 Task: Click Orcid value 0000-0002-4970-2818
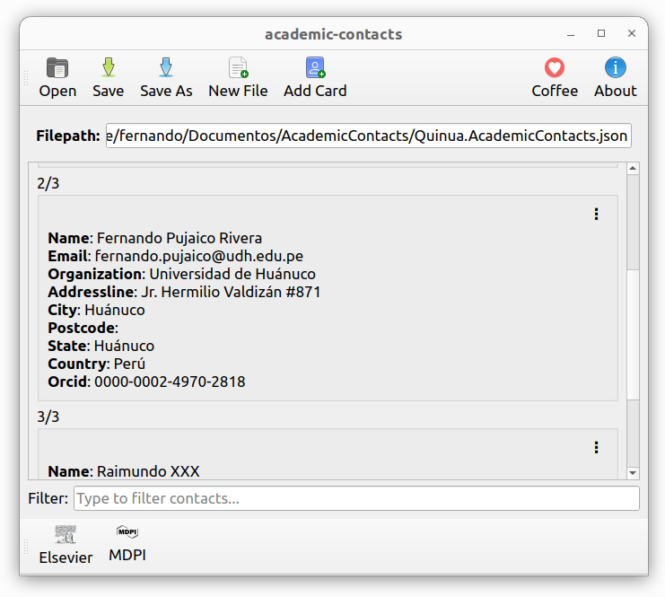170,382
